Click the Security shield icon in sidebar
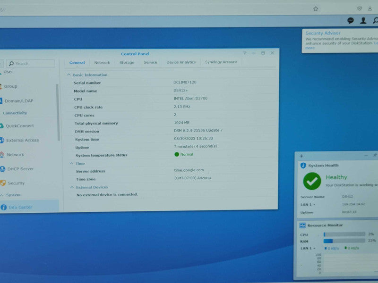The width and height of the screenshot is (378, 283). tap(3, 183)
